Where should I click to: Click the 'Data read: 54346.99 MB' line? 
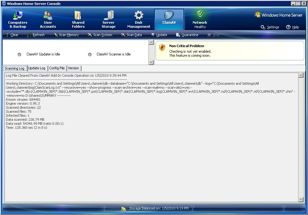[35, 124]
